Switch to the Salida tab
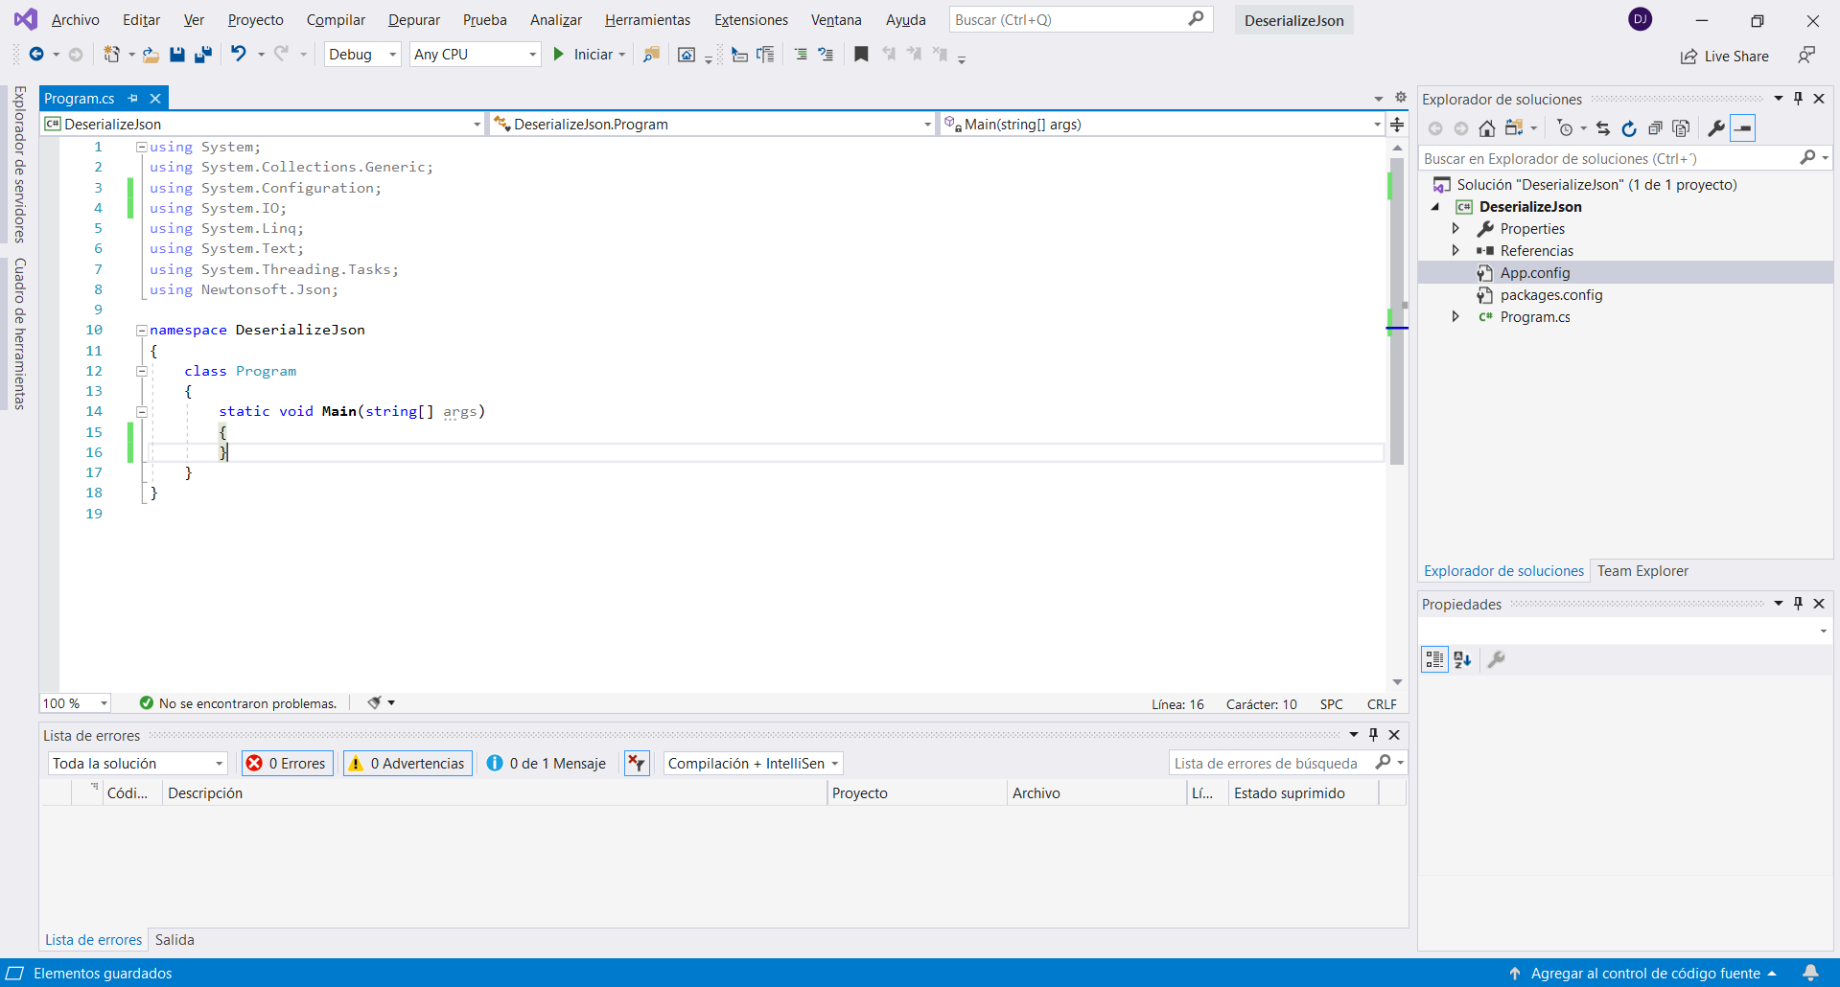The width and height of the screenshot is (1840, 987). (x=175, y=940)
